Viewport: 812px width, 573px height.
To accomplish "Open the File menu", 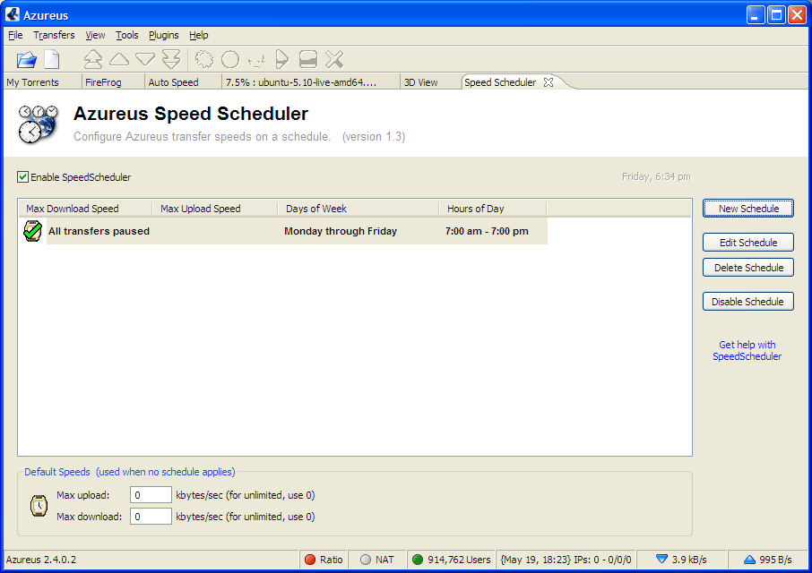I will click(15, 35).
